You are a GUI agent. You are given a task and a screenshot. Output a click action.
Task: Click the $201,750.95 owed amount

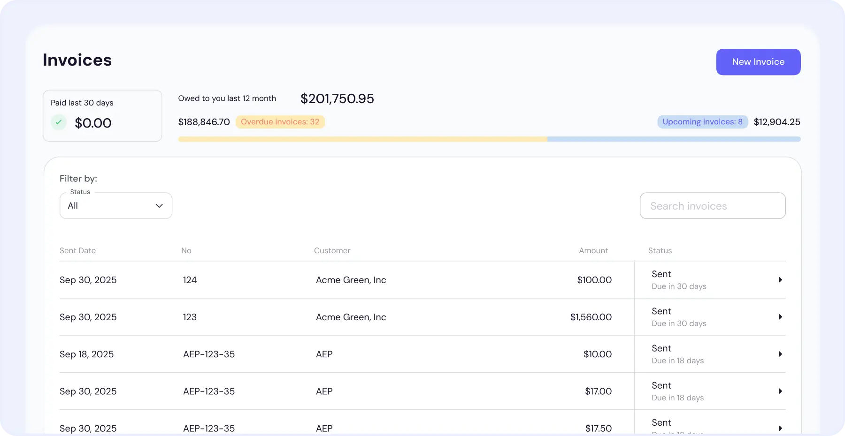[337, 98]
